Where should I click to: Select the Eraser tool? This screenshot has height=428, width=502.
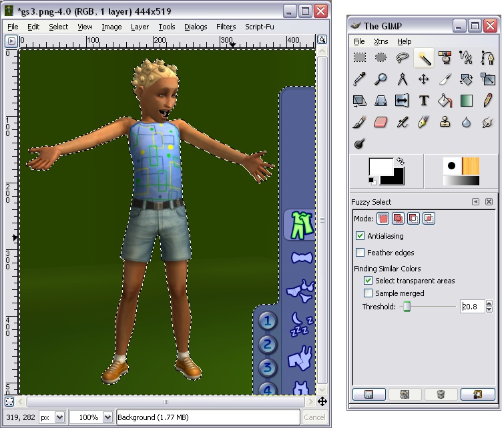click(x=381, y=122)
